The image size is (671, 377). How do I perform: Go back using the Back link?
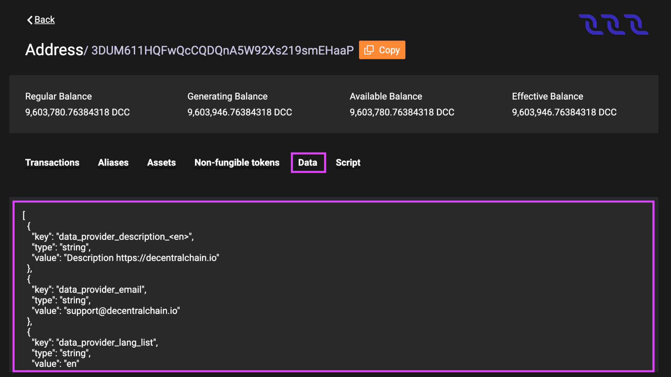pyautogui.click(x=44, y=20)
